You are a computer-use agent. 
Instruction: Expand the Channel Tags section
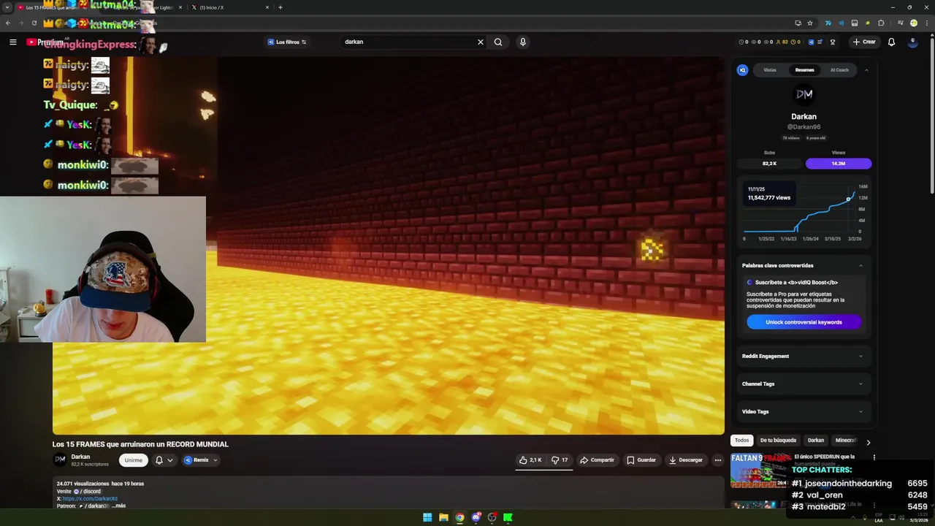[x=802, y=384]
